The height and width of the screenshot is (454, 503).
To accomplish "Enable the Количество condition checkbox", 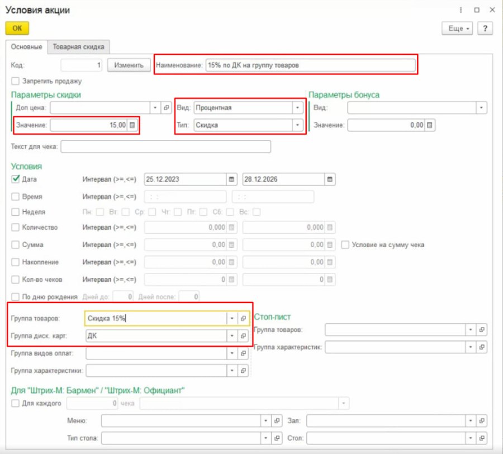I will click(x=16, y=227).
